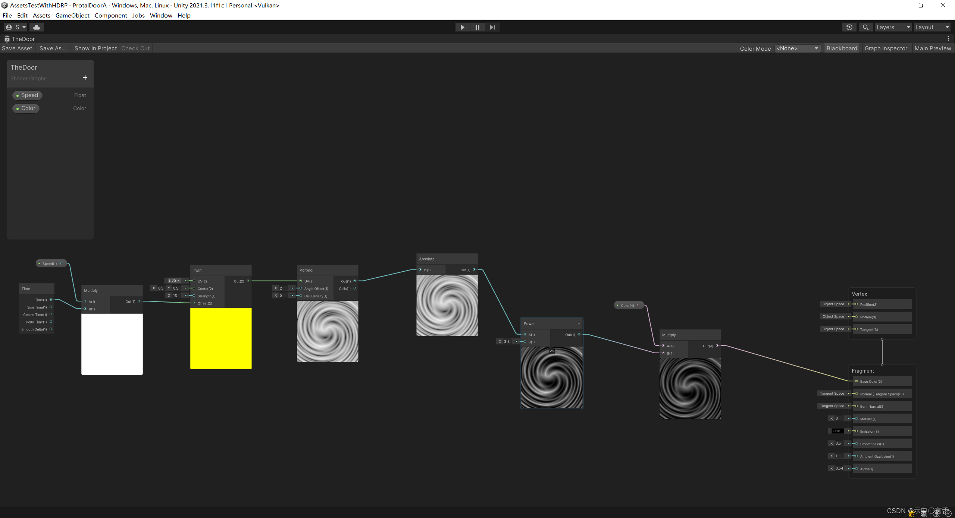
Task: Open the kebab menu on the TheDoor graph
Action: click(x=949, y=38)
